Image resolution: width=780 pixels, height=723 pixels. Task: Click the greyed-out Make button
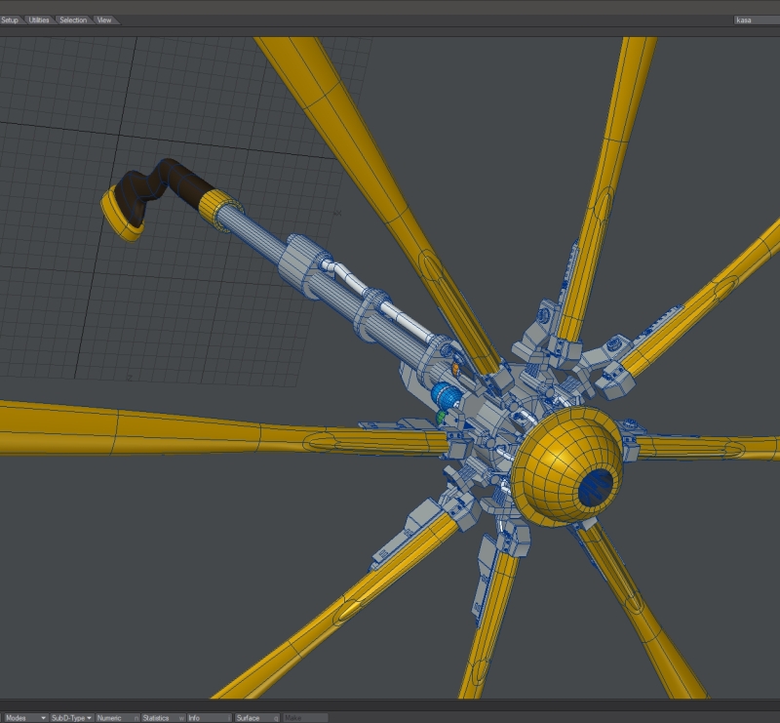coord(304,717)
